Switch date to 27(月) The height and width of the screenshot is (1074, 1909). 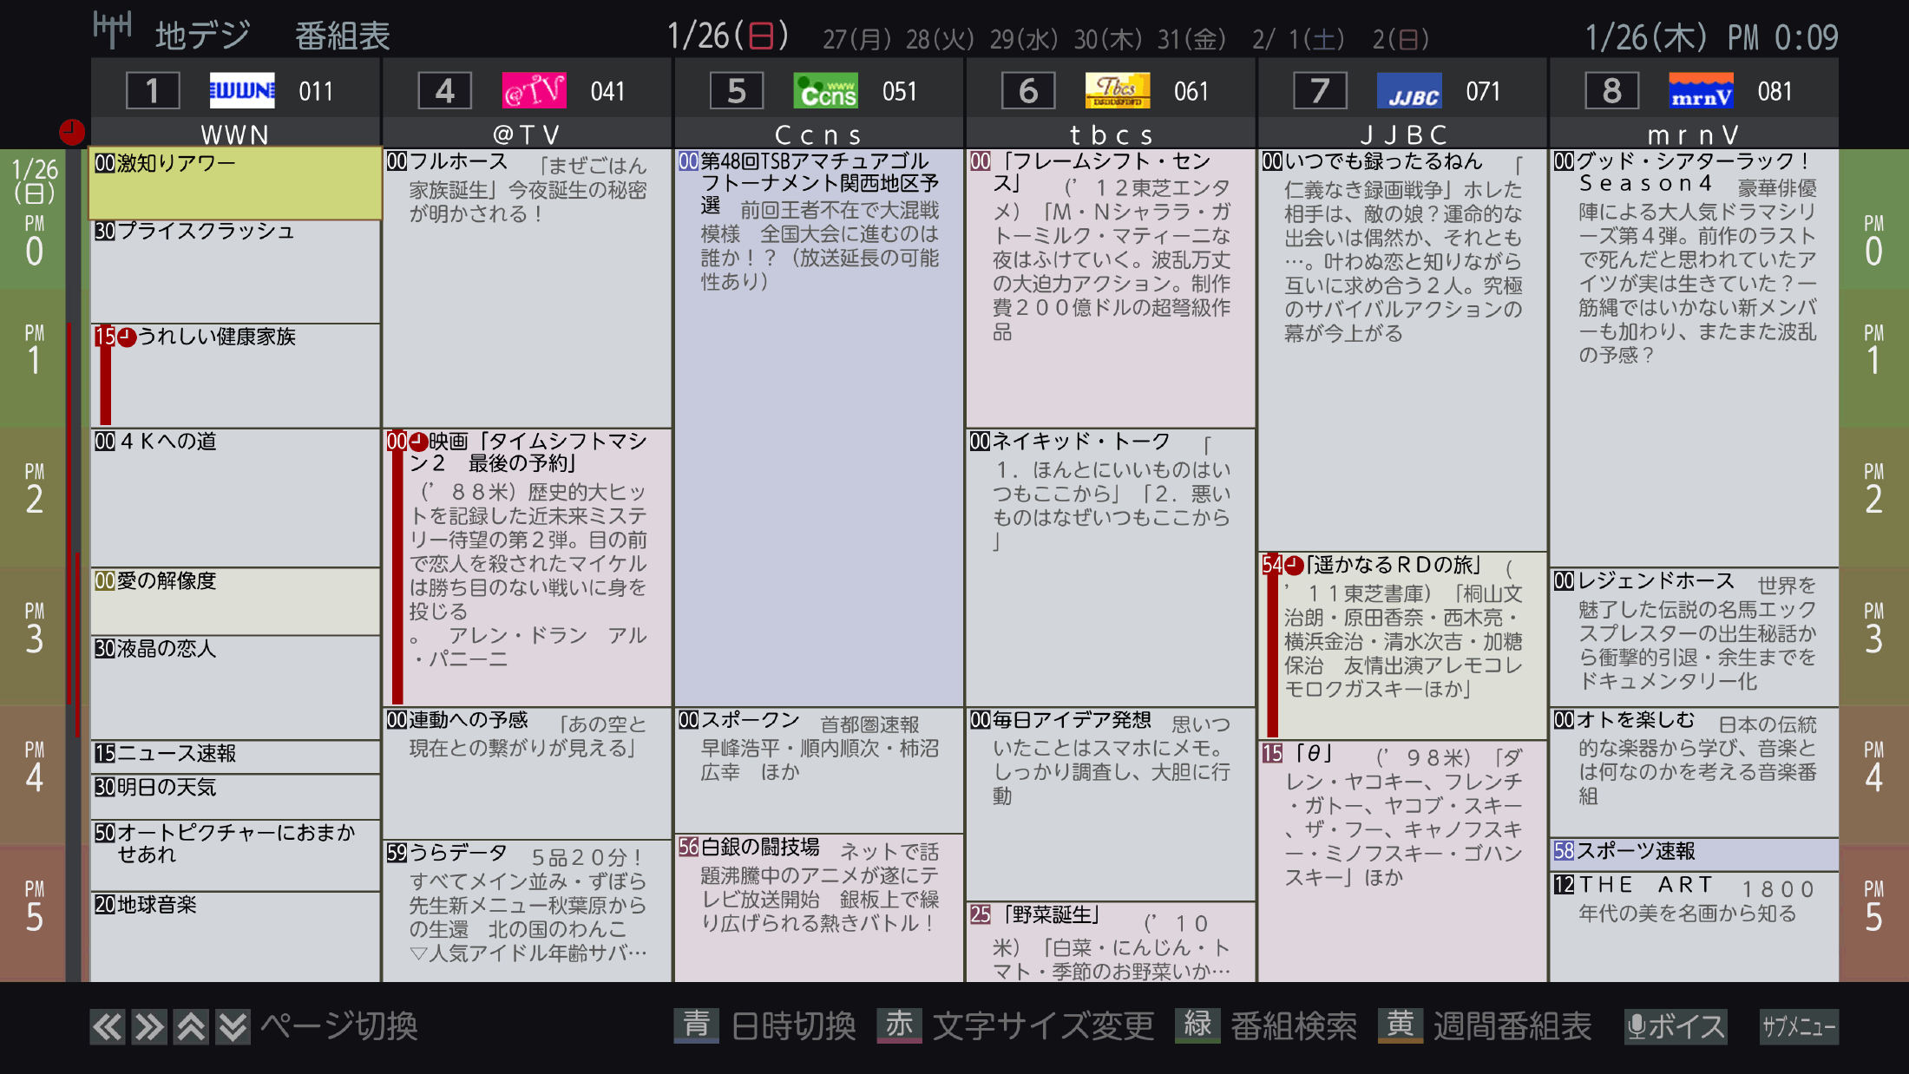pos(854,39)
